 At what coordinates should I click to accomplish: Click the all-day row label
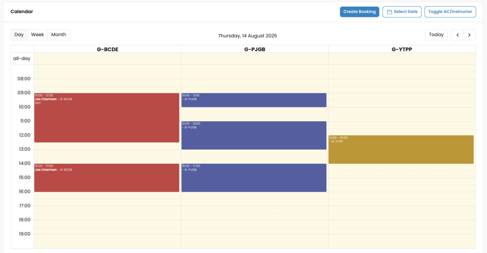pos(22,58)
